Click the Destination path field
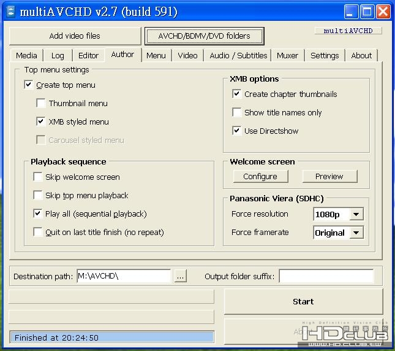Image resolution: width=395 pixels, height=351 pixels. point(124,276)
